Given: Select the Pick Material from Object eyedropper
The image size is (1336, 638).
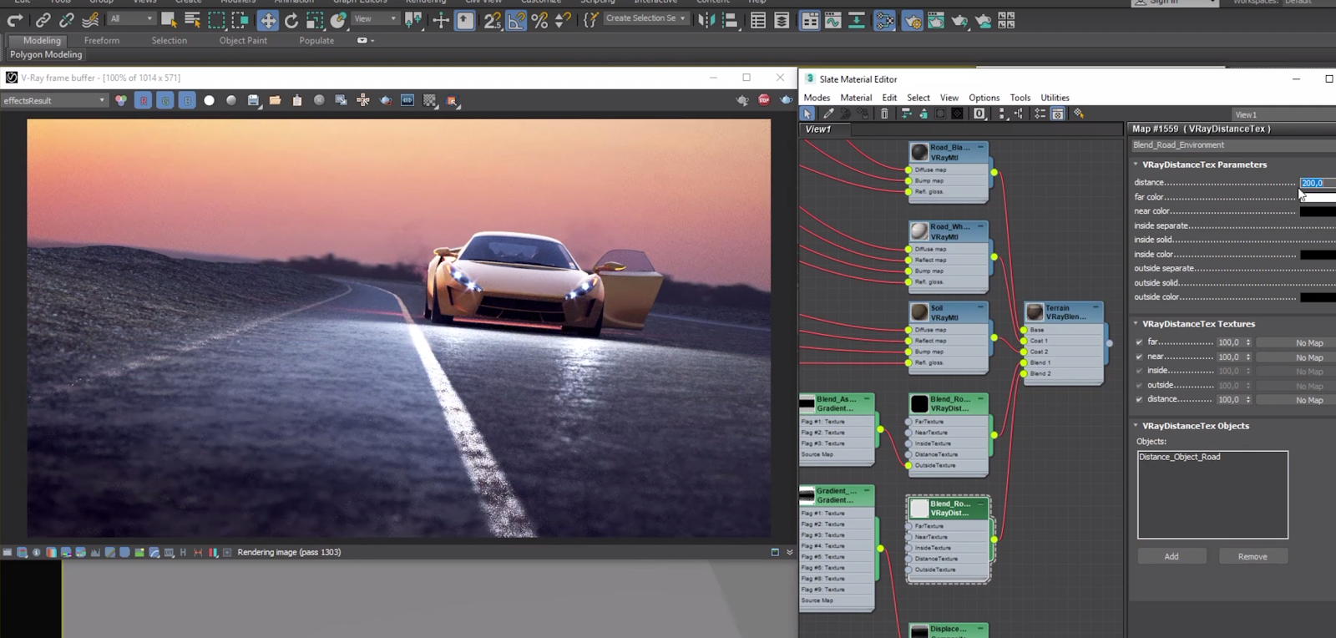Looking at the screenshot, I should pyautogui.click(x=828, y=114).
